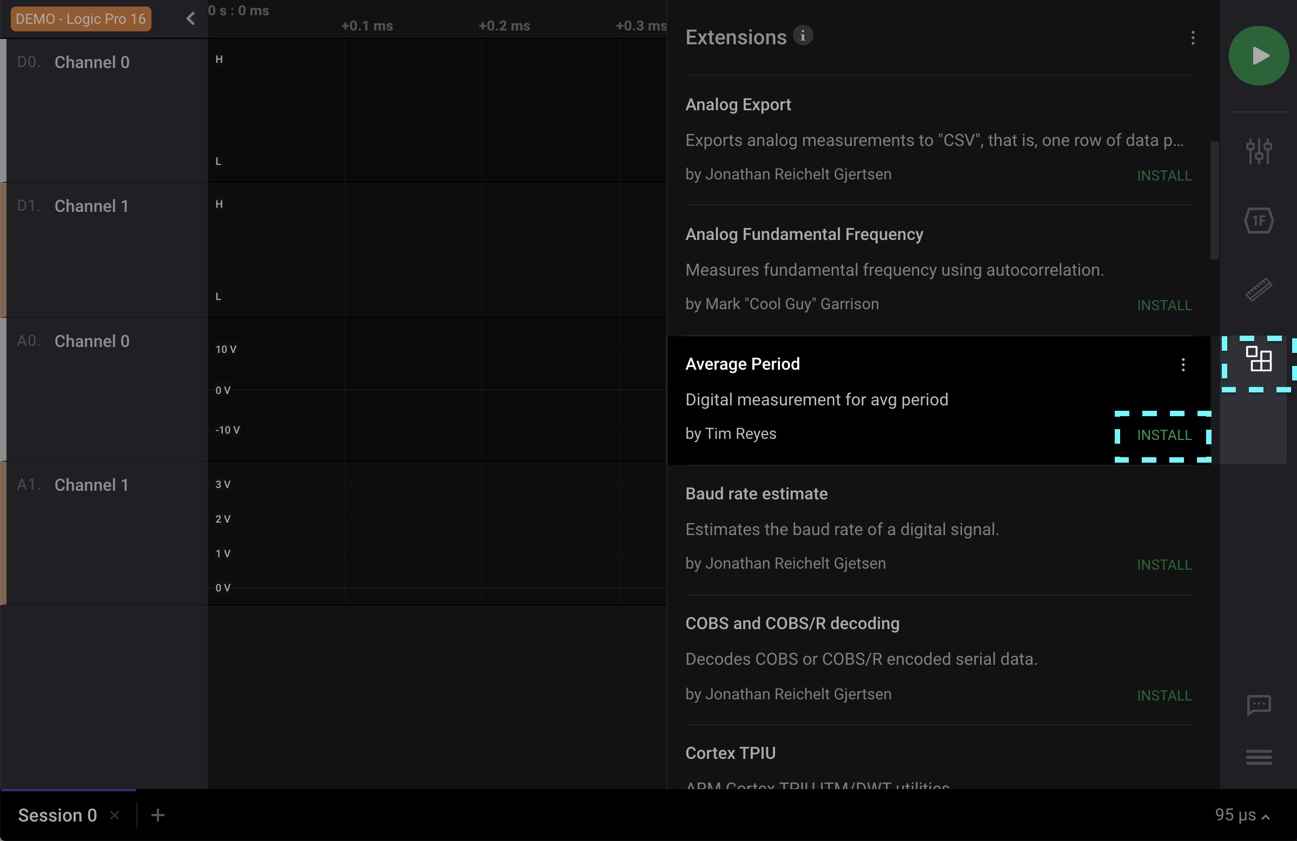The height and width of the screenshot is (841, 1297).
Task: Close the Session 0 tab
Action: [x=115, y=816]
